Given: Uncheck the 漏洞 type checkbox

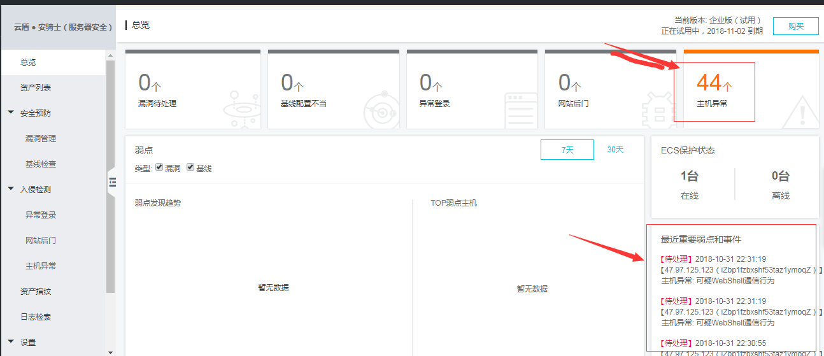Looking at the screenshot, I should pos(159,167).
